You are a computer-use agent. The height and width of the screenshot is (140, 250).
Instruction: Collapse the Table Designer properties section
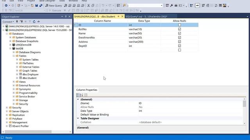point(78,118)
